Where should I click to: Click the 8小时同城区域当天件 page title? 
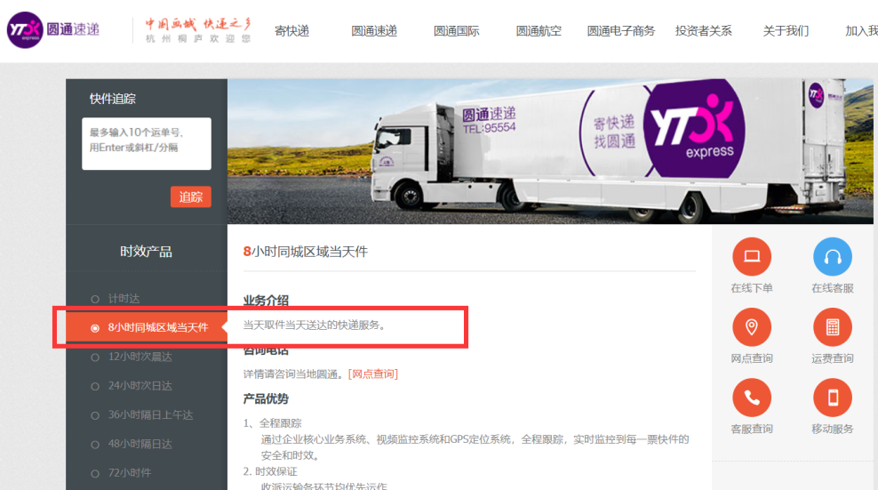305,252
